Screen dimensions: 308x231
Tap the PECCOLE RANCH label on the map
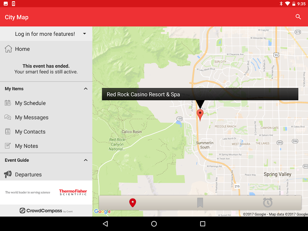click(225, 126)
